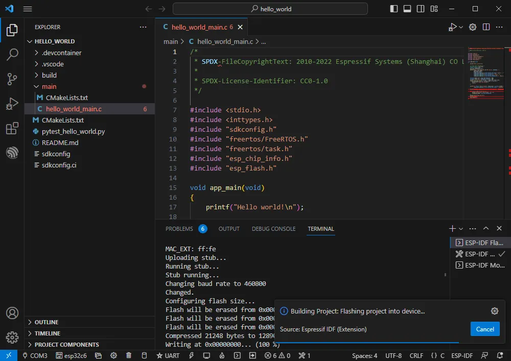This screenshot has height=361, width=511.
Task: Open the Source Control view
Action: pyautogui.click(x=12, y=79)
